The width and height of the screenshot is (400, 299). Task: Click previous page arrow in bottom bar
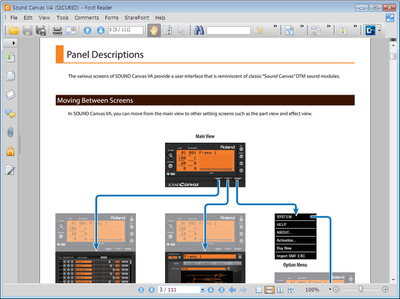click(x=152, y=290)
